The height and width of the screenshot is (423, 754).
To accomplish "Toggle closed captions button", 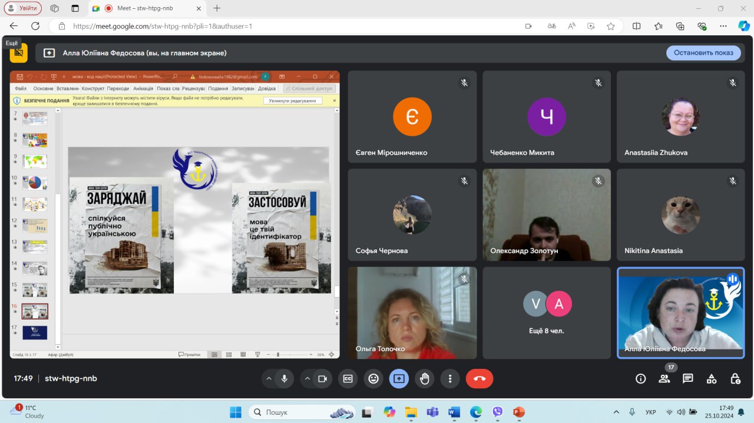I will (x=348, y=378).
